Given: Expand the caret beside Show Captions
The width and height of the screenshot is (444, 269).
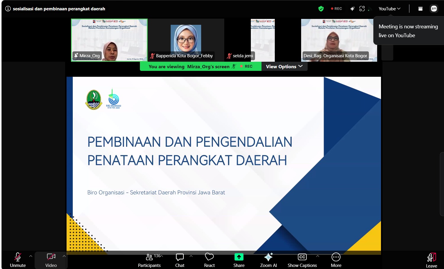Looking at the screenshot, I should click(x=318, y=256).
